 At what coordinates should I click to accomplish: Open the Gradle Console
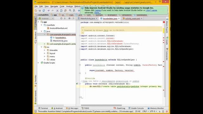coord(136,108)
